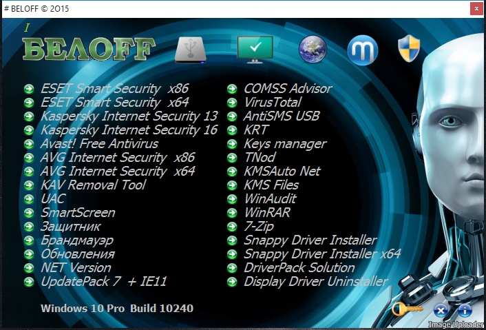Select the SmartScreen entry
The width and height of the screenshot is (486, 330).
78,213
